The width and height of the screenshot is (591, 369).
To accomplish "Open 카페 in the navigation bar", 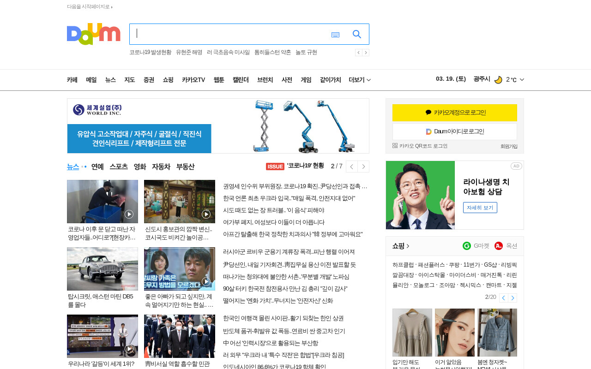I will (x=72, y=80).
